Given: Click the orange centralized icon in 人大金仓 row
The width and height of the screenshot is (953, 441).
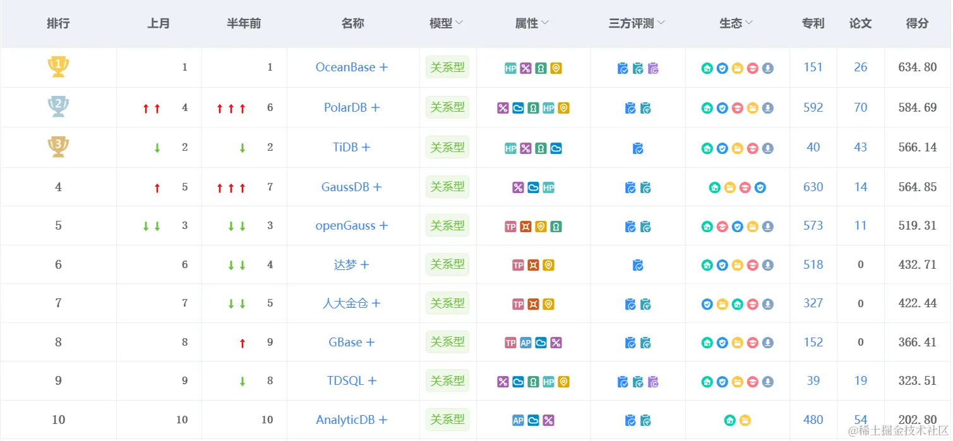Looking at the screenshot, I should [x=533, y=304].
